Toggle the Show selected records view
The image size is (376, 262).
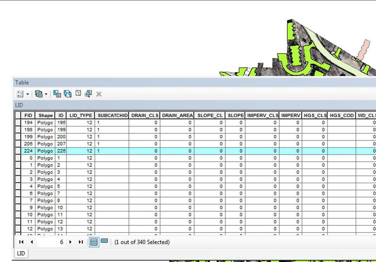[x=103, y=242]
